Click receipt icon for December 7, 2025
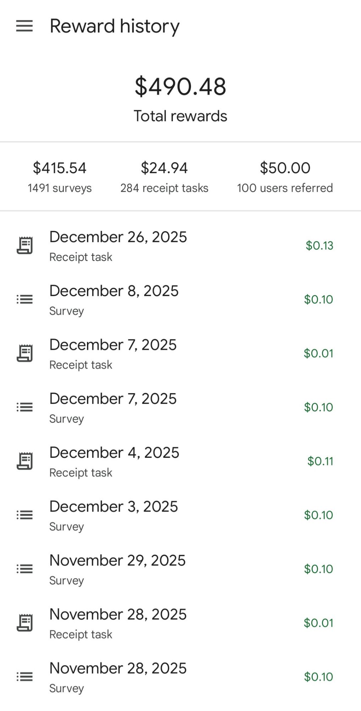 tap(24, 353)
